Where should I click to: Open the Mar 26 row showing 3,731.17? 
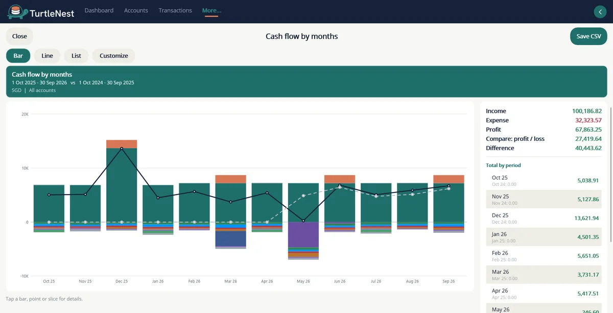click(x=544, y=275)
